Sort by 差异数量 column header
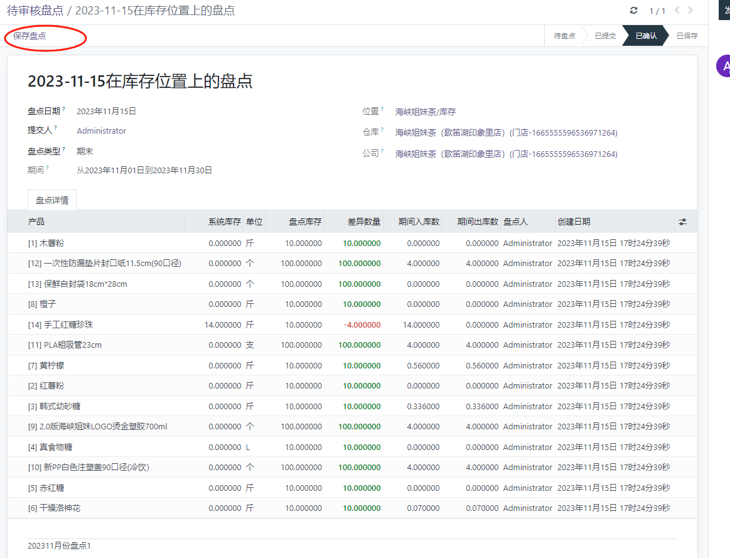Image resolution: width=730 pixels, height=558 pixels. 364,222
